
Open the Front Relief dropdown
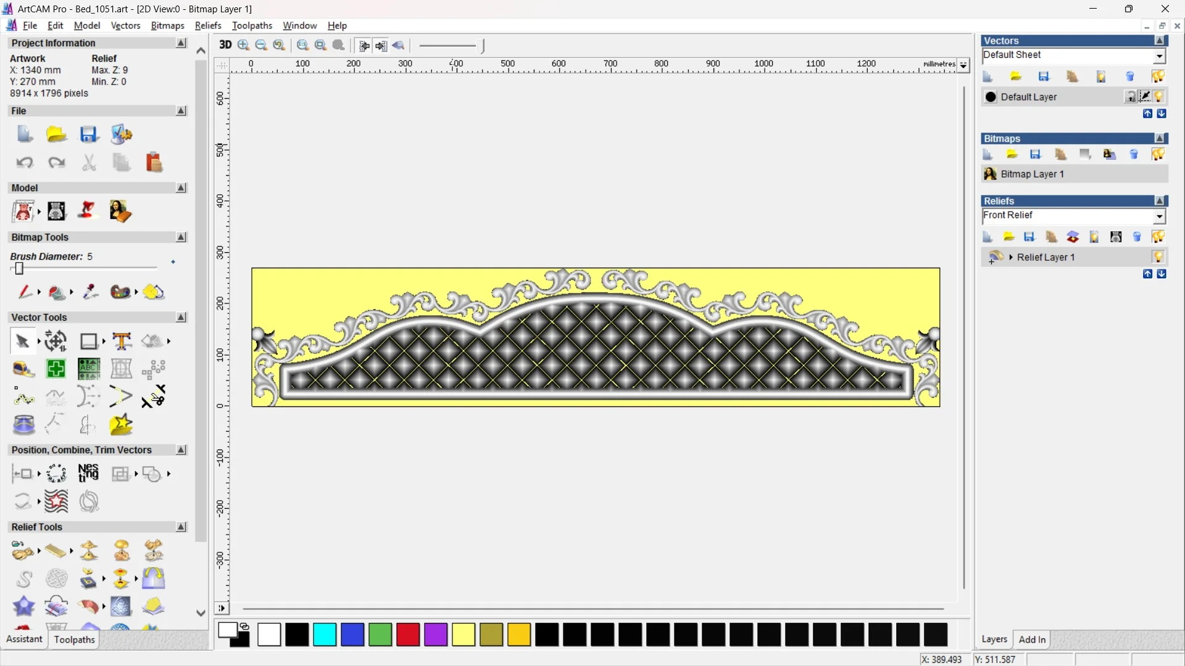tap(1159, 216)
